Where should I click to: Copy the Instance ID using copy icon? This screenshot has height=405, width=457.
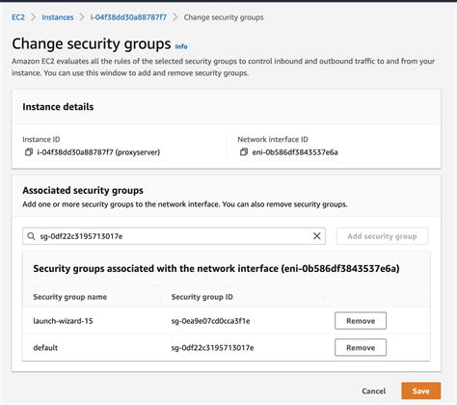click(x=29, y=152)
